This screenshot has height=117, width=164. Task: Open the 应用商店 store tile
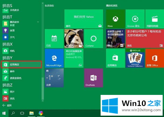[115, 58]
